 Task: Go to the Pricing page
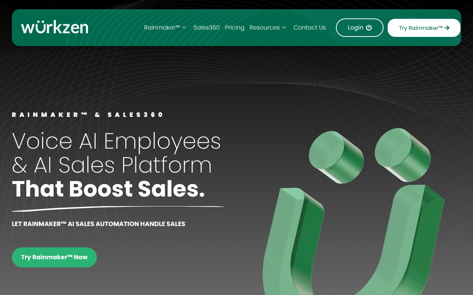tap(235, 28)
